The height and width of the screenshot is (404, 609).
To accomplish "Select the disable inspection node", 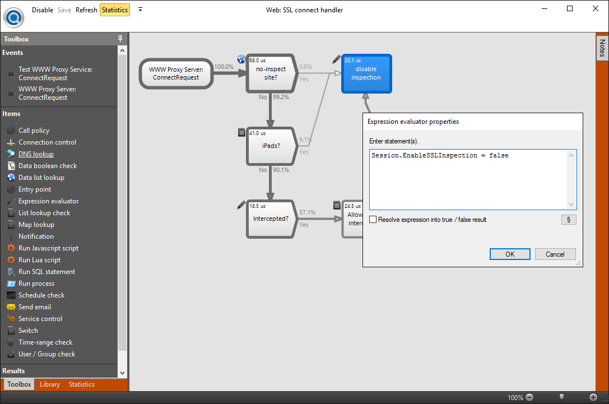I will tap(366, 74).
